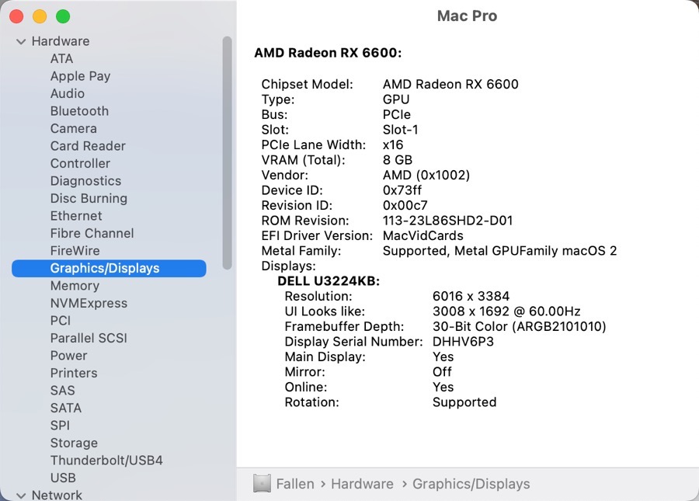Click the DELL U3224KB display heading

tap(329, 281)
